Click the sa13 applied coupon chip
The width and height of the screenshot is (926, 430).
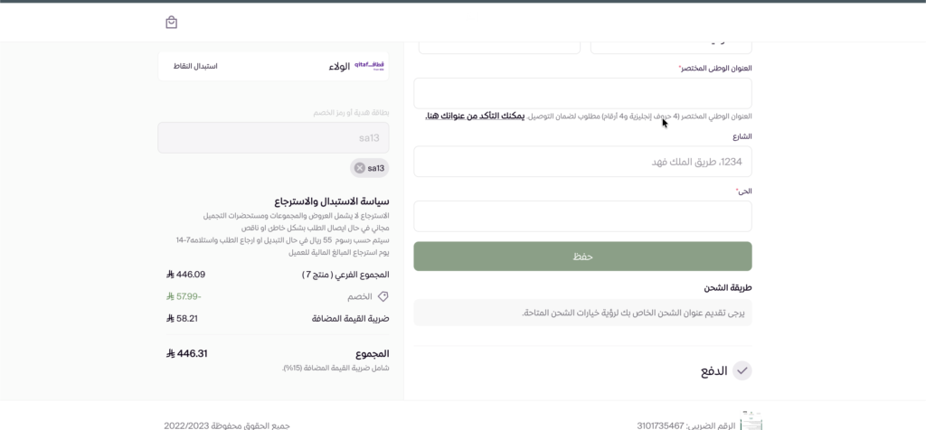point(370,168)
